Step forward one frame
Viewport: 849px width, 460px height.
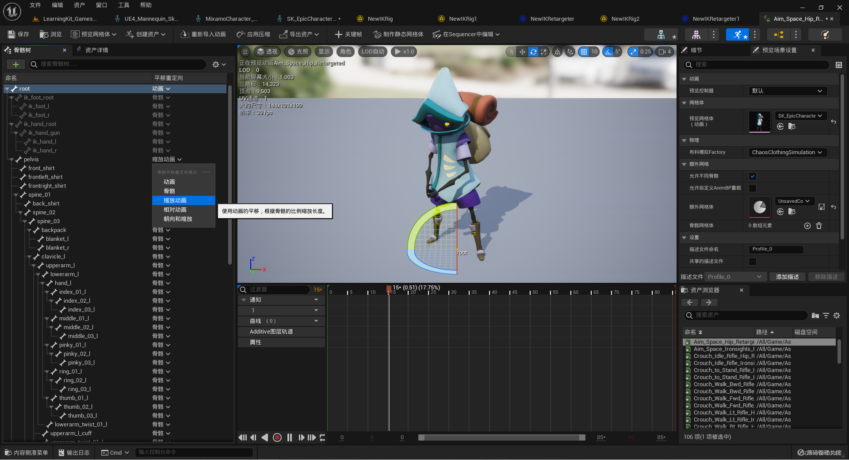coord(302,437)
